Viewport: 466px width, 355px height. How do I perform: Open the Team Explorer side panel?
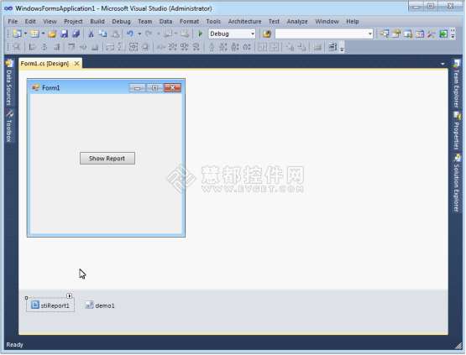point(456,84)
